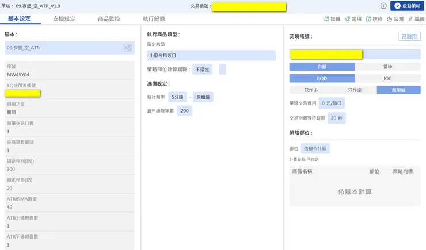The width and height of the screenshot is (426, 250).
Task: Click the 已啟用 button
Action: (x=409, y=36)
